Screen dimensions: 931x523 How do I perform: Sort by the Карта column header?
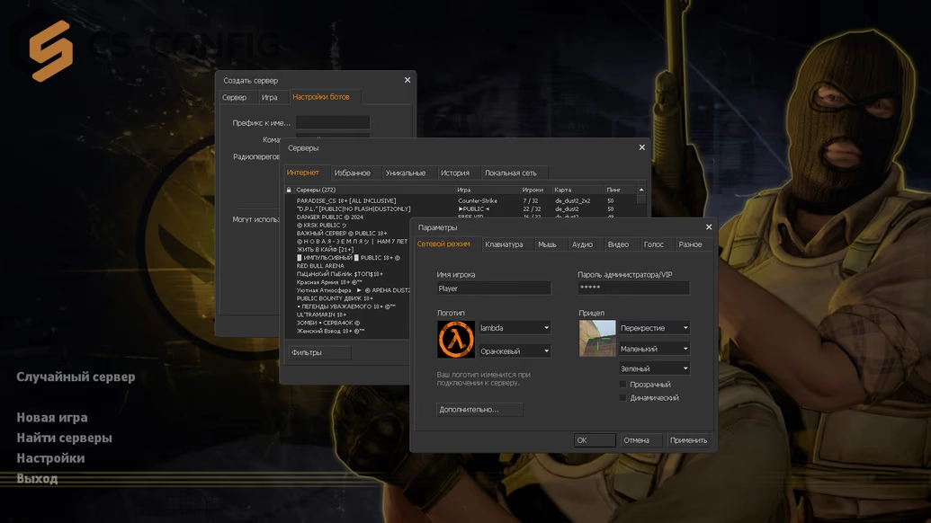click(577, 190)
